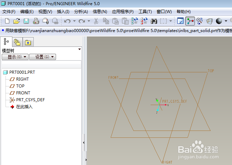Click the 3D box orientation icon
Image resolution: width=232 pixels, height=165 pixels.
pos(209,21)
